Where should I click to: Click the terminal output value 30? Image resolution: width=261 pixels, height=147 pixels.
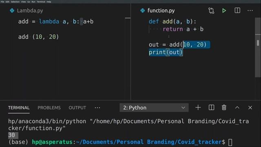(11, 135)
